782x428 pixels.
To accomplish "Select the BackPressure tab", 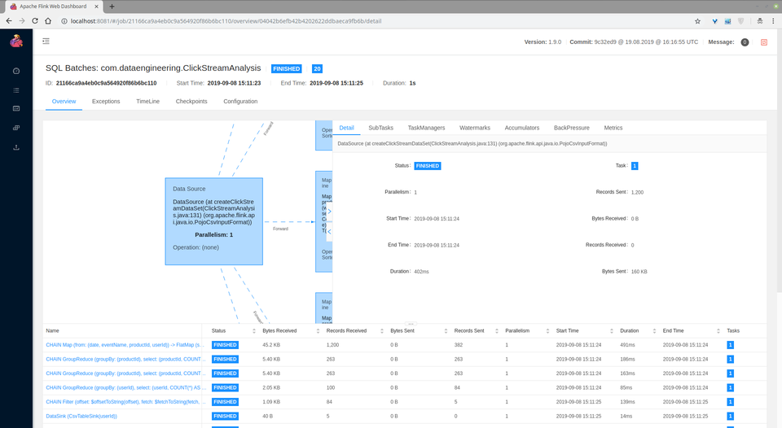I will click(x=572, y=128).
